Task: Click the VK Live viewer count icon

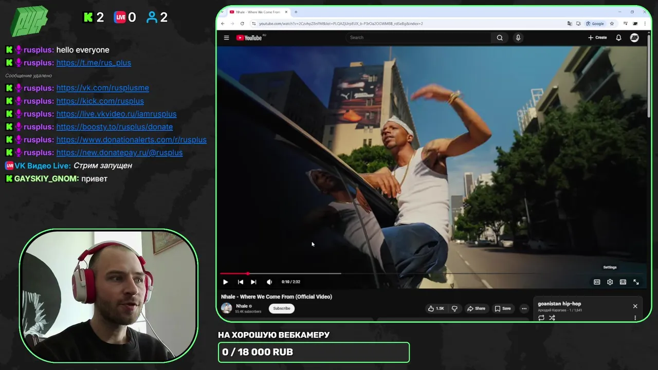Action: pos(120,17)
